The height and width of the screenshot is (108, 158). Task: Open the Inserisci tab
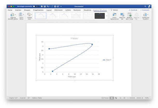(18, 10)
